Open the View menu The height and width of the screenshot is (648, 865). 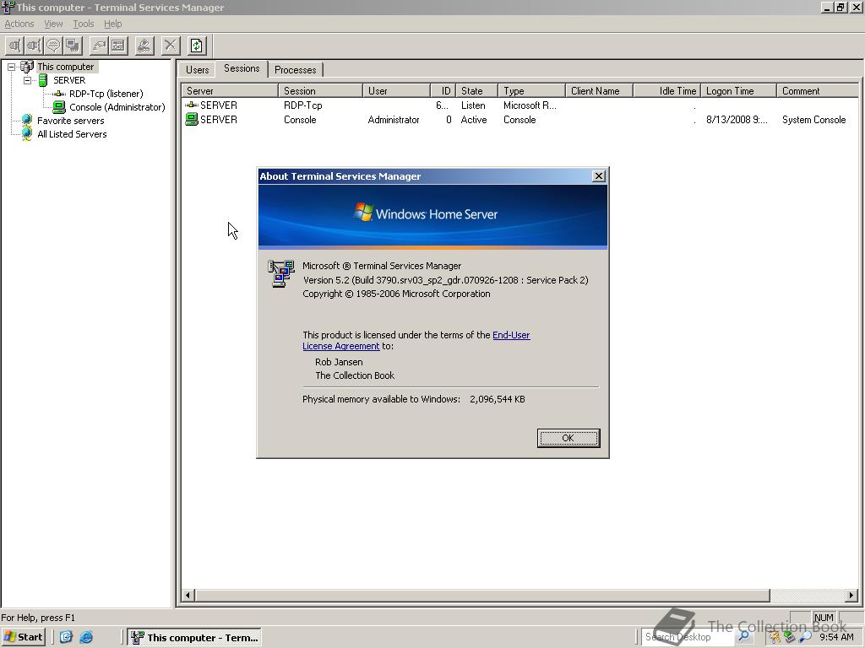coord(53,24)
